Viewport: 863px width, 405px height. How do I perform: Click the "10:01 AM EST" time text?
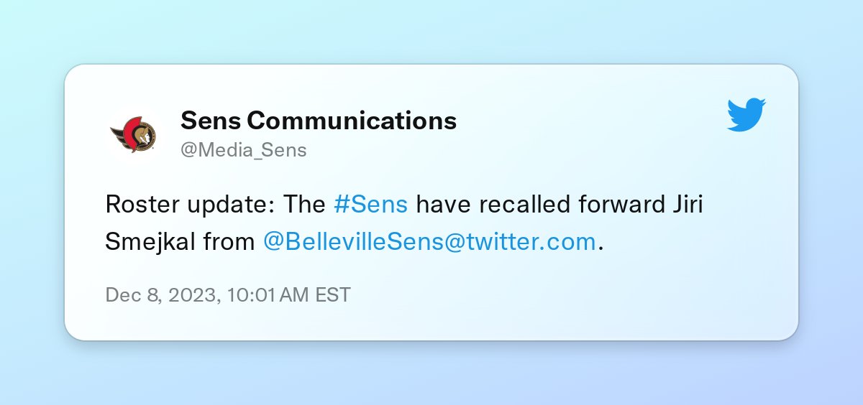tap(289, 295)
